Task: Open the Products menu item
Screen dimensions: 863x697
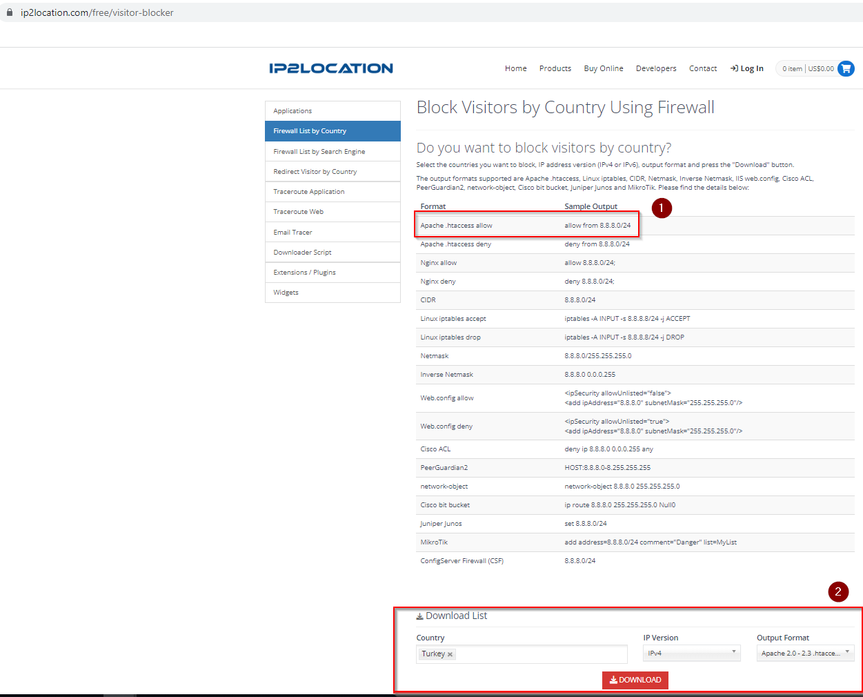Action: pos(555,68)
